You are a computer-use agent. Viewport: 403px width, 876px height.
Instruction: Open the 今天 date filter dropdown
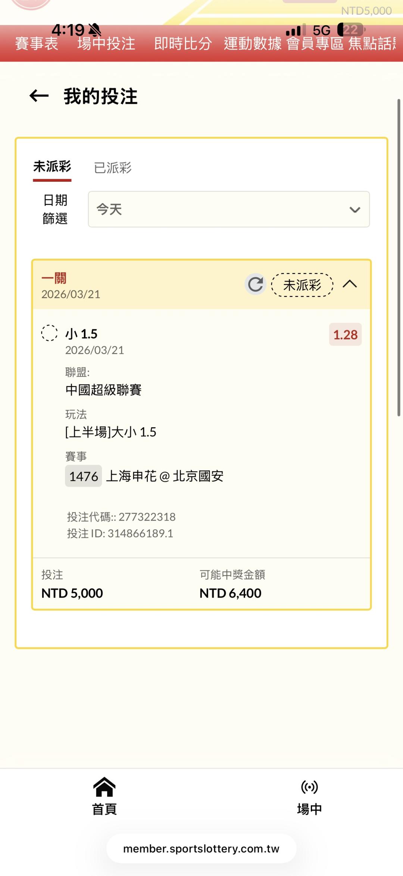pos(228,209)
